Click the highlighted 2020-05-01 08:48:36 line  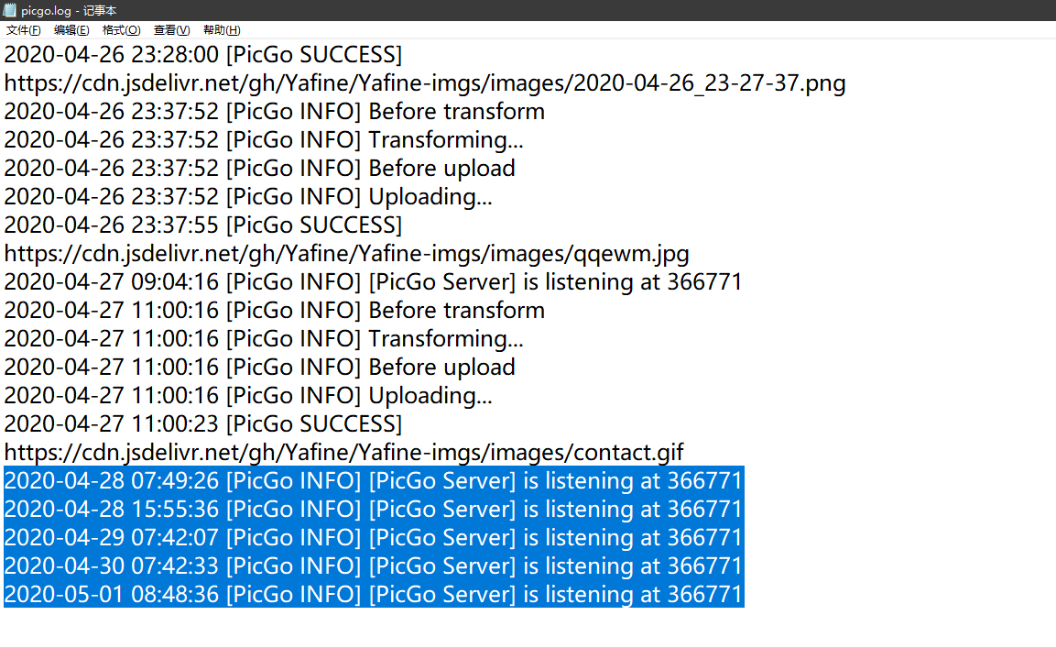pos(373,594)
